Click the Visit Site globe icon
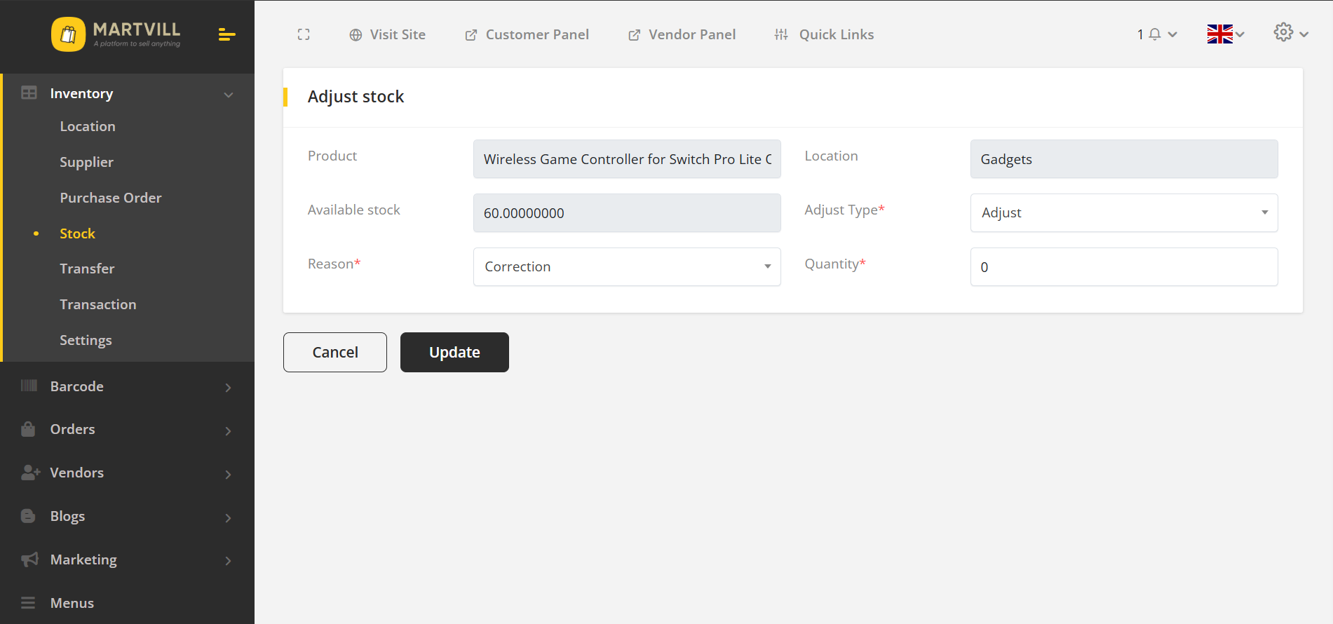 [356, 35]
